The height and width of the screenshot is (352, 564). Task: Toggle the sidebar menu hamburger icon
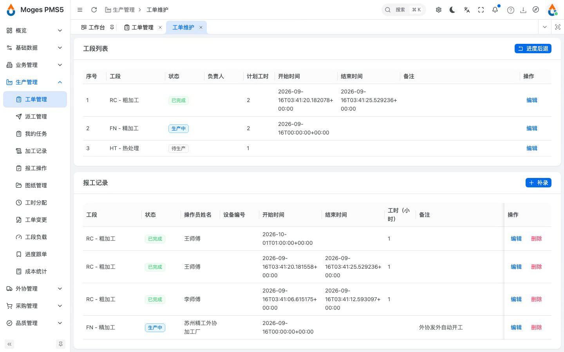coord(80,10)
